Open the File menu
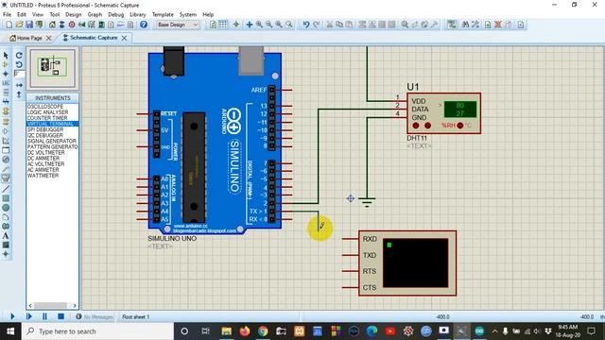The image size is (605, 340). click(7, 14)
